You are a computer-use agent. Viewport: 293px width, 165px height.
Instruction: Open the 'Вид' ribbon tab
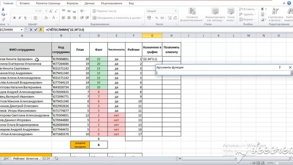(x=131, y=3)
